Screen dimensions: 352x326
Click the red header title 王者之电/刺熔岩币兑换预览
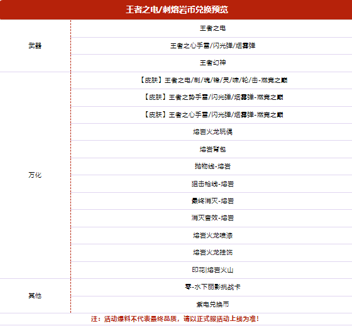[x=177, y=10]
